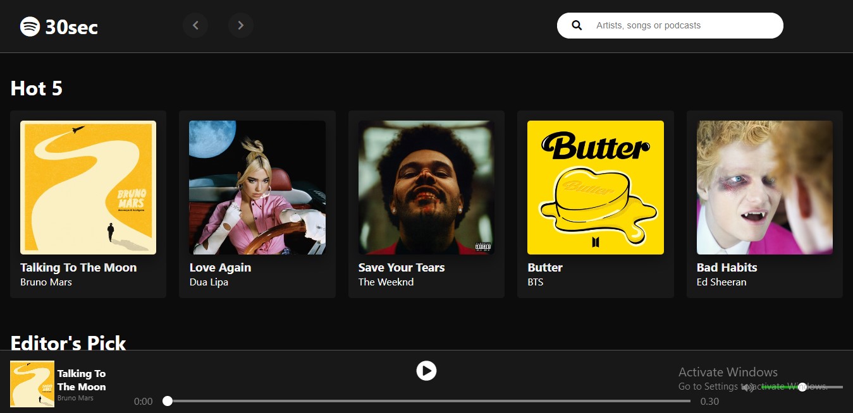Click The Weeknd artist name
The image size is (853, 413).
pyautogui.click(x=386, y=282)
